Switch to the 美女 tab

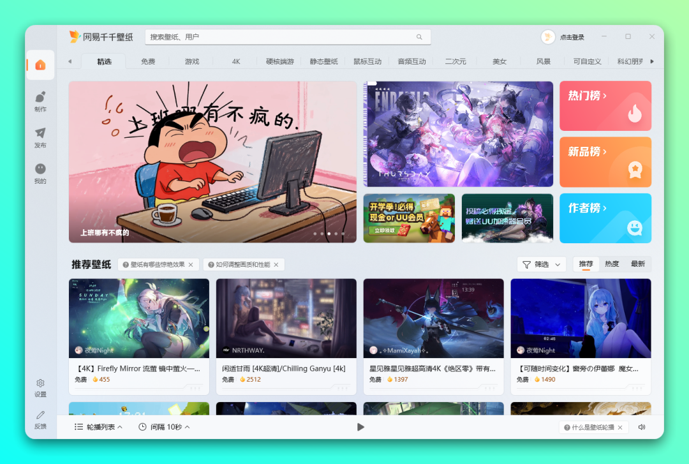(500, 61)
